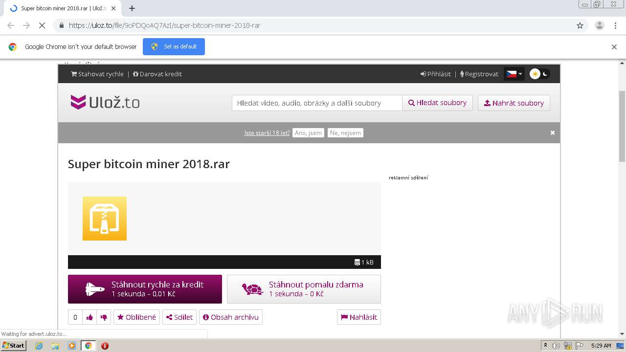Open Chrome profile avatar

[x=600, y=25]
